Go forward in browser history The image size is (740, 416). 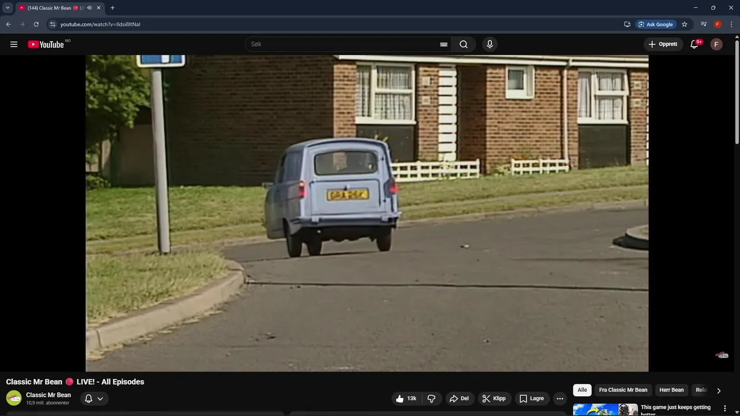coord(22,24)
